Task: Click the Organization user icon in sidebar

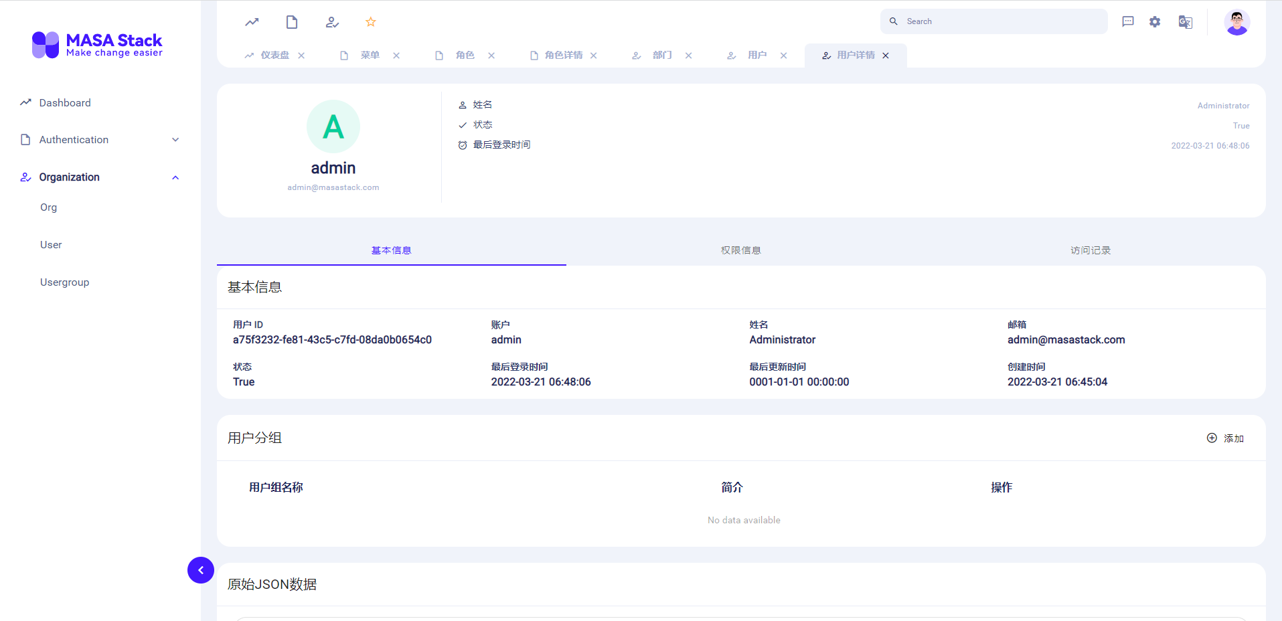Action: pos(25,177)
